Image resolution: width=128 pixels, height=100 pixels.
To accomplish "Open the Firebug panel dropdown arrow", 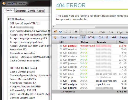I will click(x=81, y=32).
